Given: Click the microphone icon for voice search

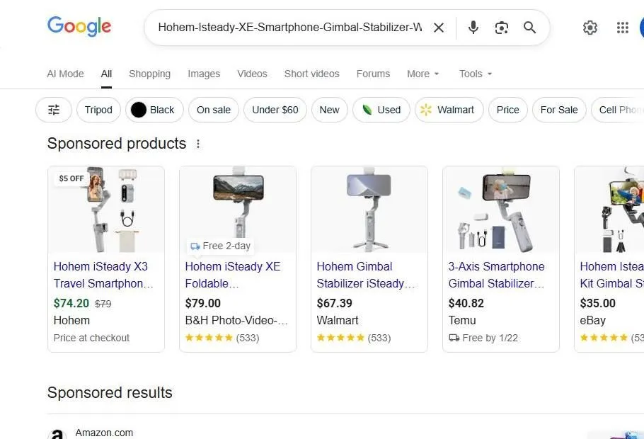Looking at the screenshot, I should click(x=472, y=28).
